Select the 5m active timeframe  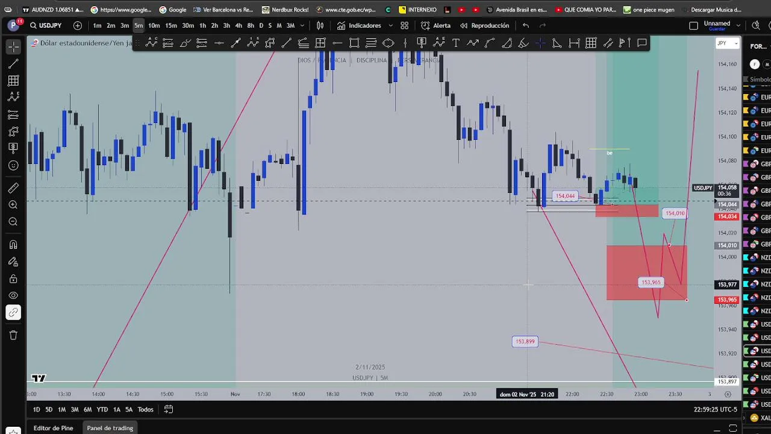coord(139,25)
